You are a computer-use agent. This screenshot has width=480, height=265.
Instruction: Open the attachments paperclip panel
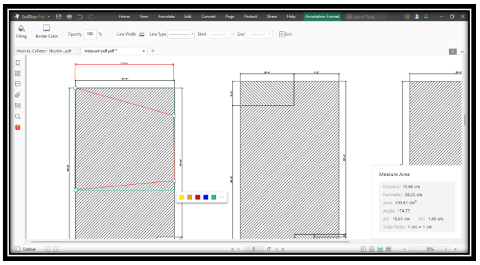pyautogui.click(x=18, y=95)
